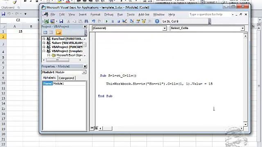
Task: Click the (Name) property row
Action: tap(64, 83)
